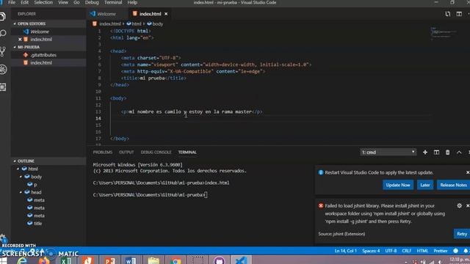Click the Retry button
Viewport: 470px width, 264px height.
click(462, 234)
